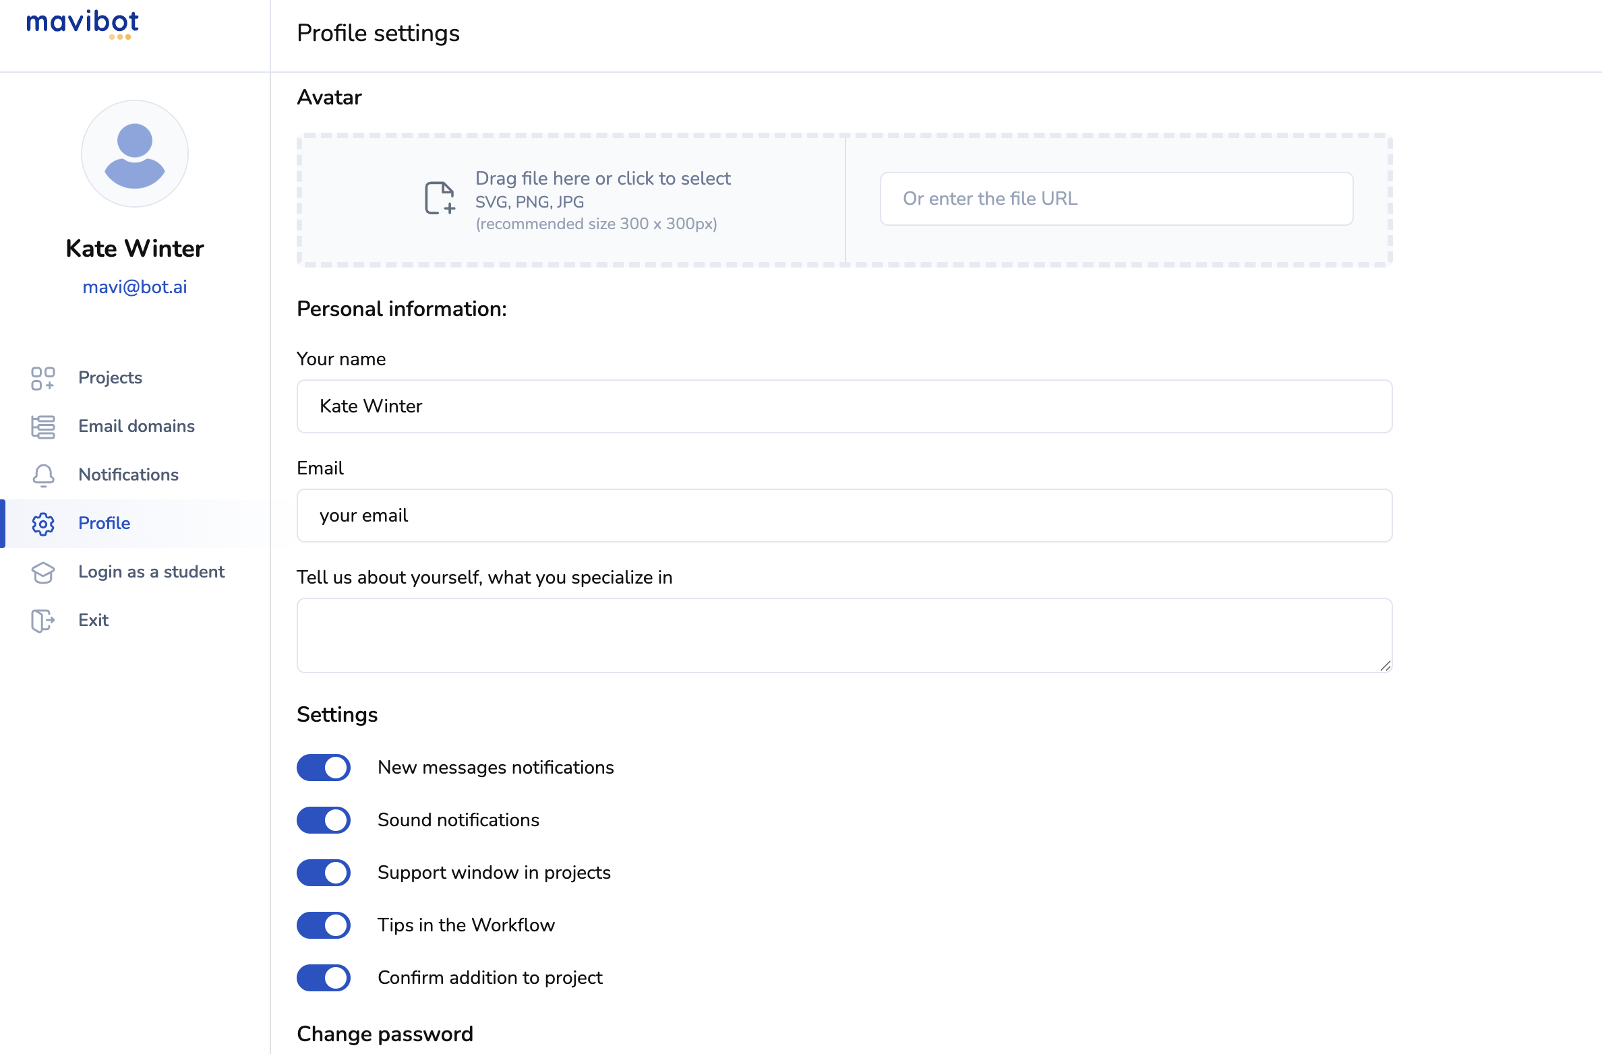The height and width of the screenshot is (1054, 1602).
Task: Click the Drag file here upload area
Action: coord(573,199)
